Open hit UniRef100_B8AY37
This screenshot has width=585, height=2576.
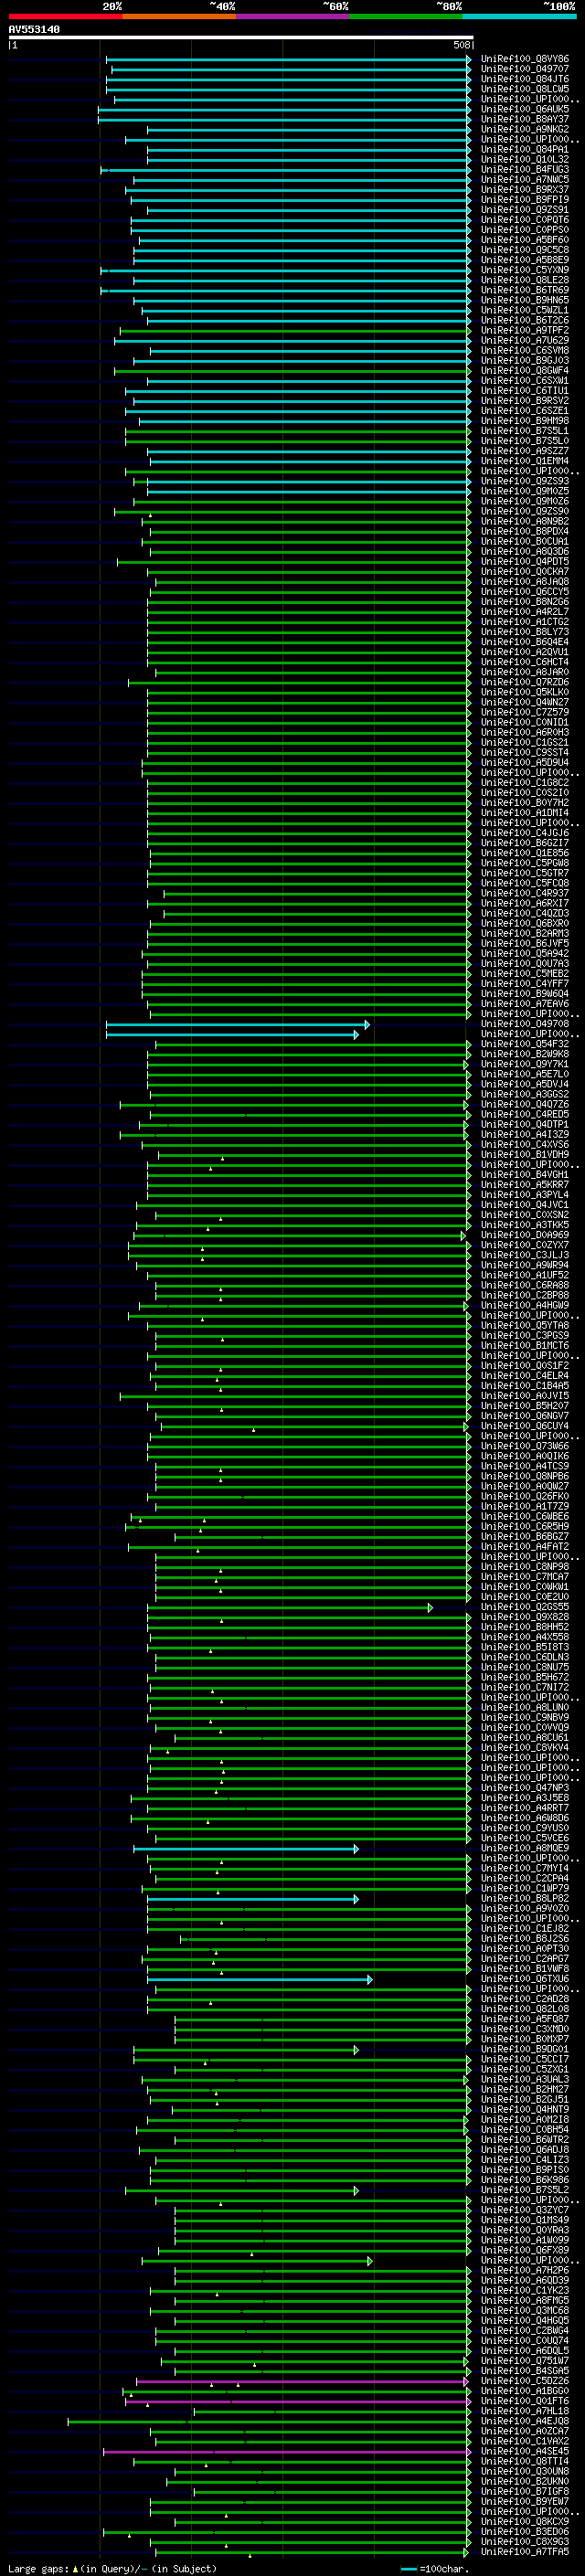point(525,119)
